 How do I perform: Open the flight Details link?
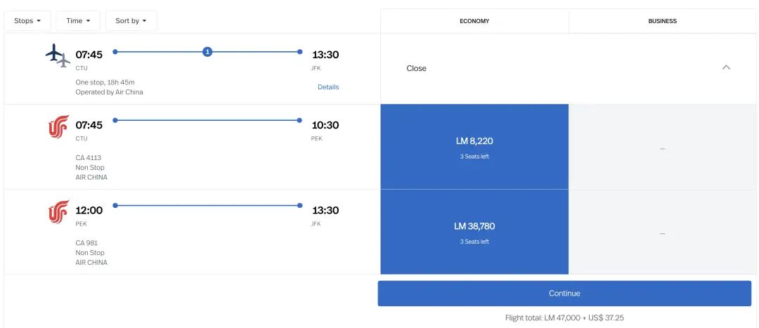328,87
